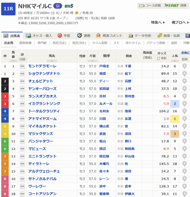Viewport: 190px width, 197px height.
Task: Open jockey page for ルメール
Action: pos(106,104)
